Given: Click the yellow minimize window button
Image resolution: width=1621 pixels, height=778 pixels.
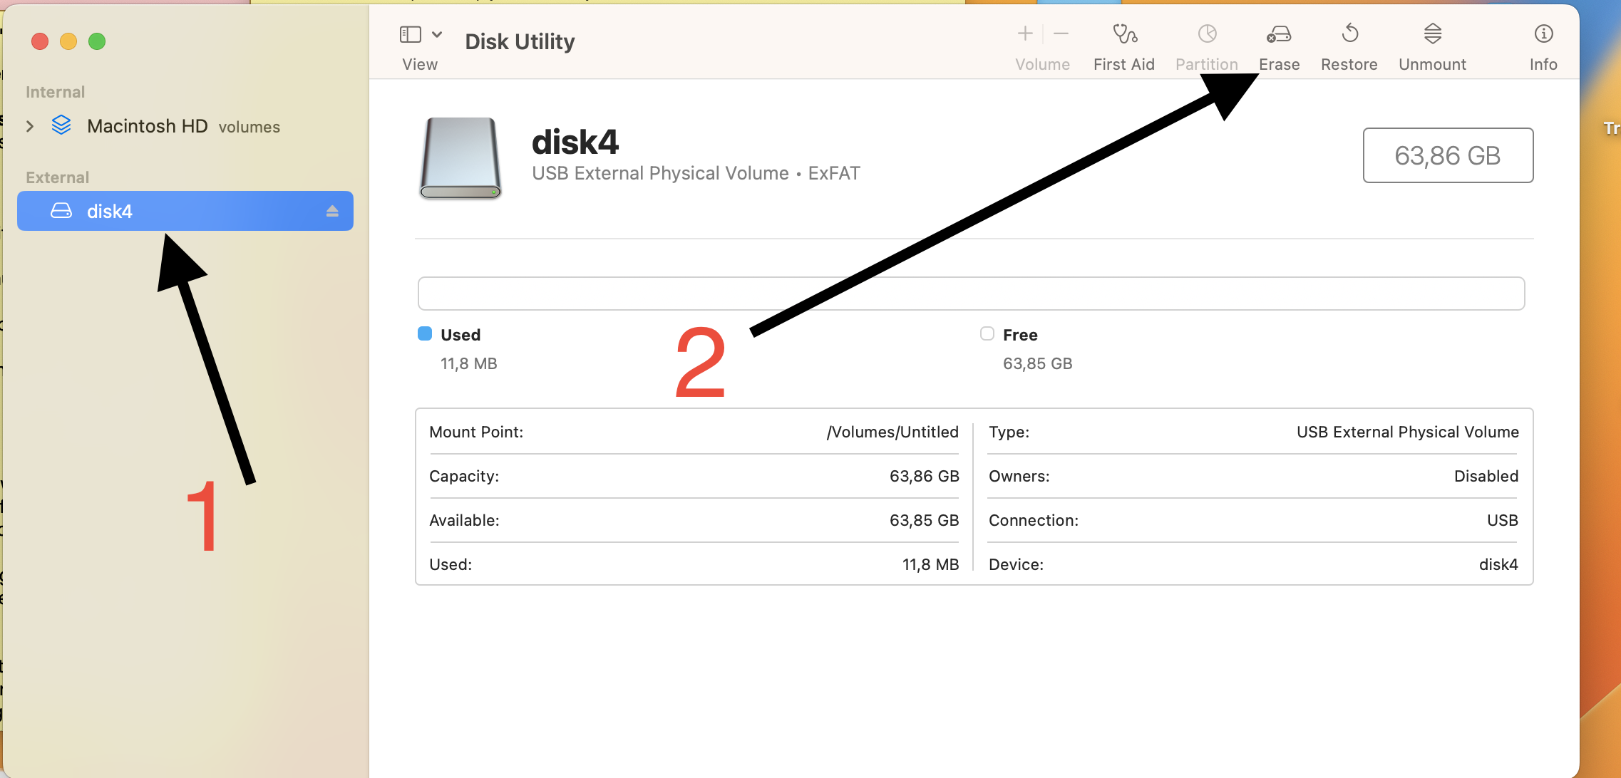Looking at the screenshot, I should 68,41.
